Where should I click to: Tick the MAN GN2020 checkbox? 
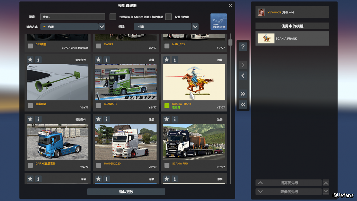point(99,165)
